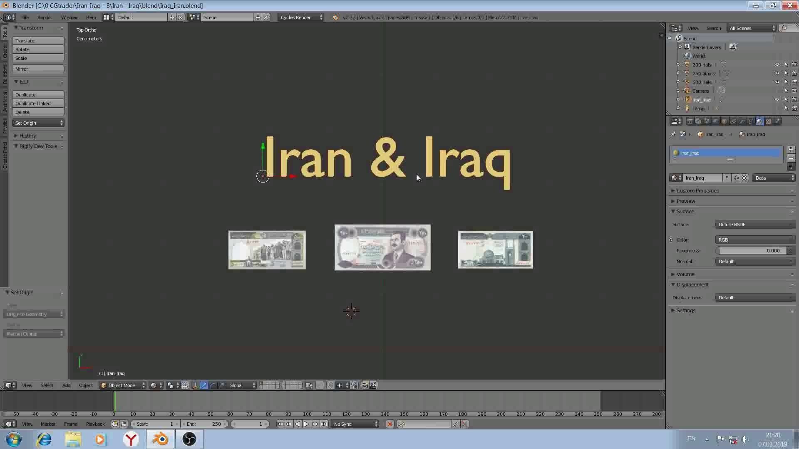Expand the Settings panel
This screenshot has width=799, height=449.
(685, 311)
